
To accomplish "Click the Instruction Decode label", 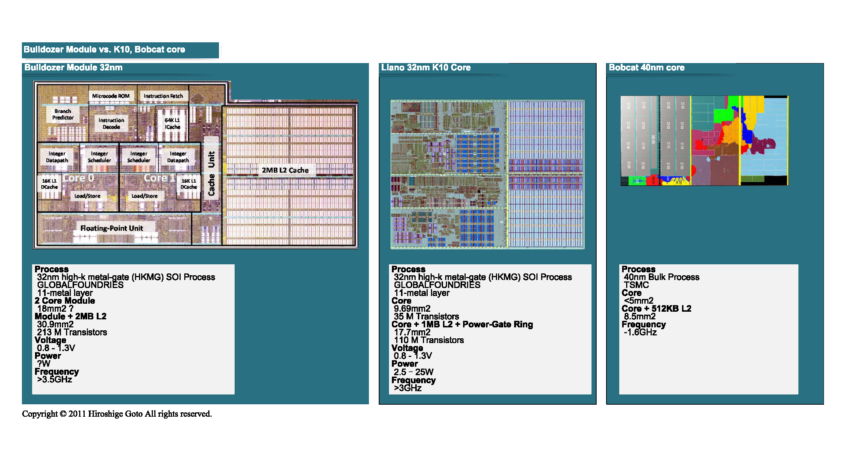I will click(111, 124).
